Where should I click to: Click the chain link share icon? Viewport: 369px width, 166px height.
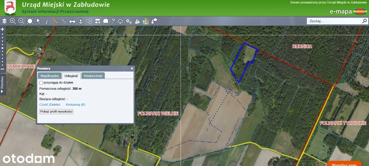64,21
